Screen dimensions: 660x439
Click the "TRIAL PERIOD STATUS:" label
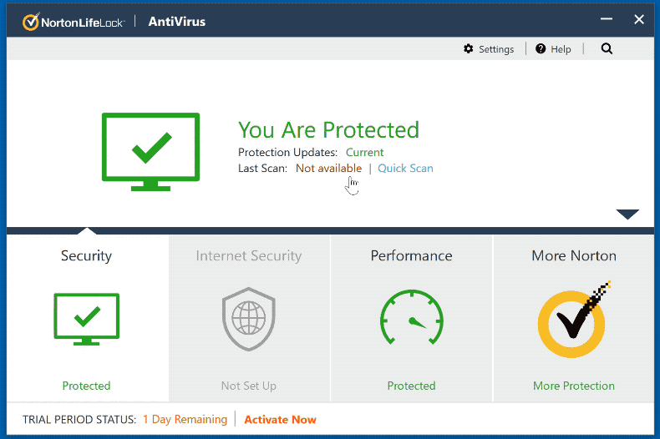[x=79, y=420]
